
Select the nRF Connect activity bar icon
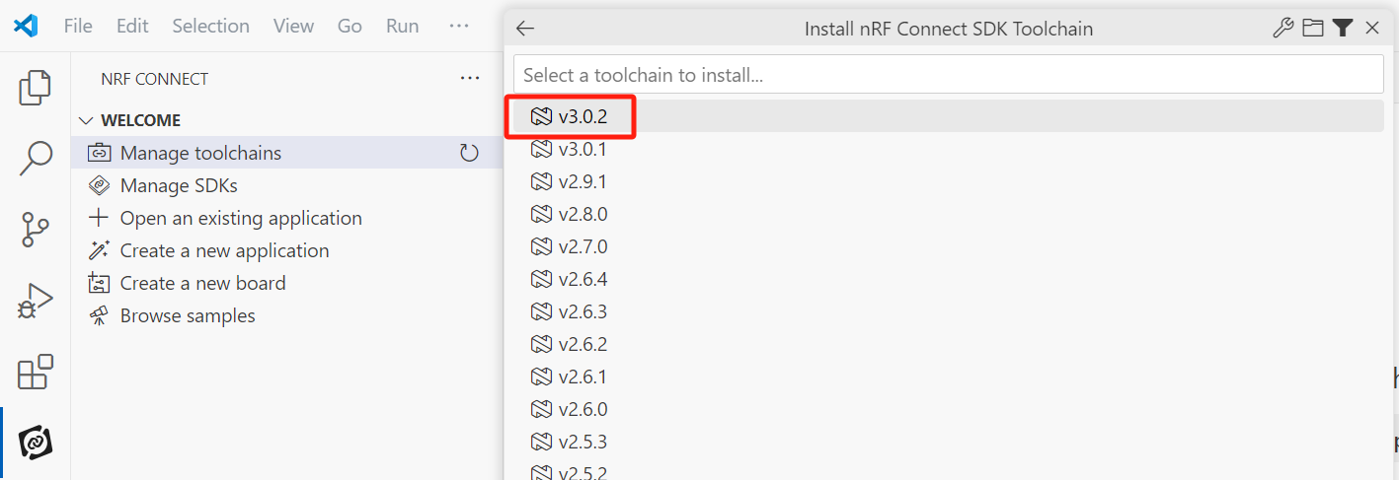click(36, 443)
